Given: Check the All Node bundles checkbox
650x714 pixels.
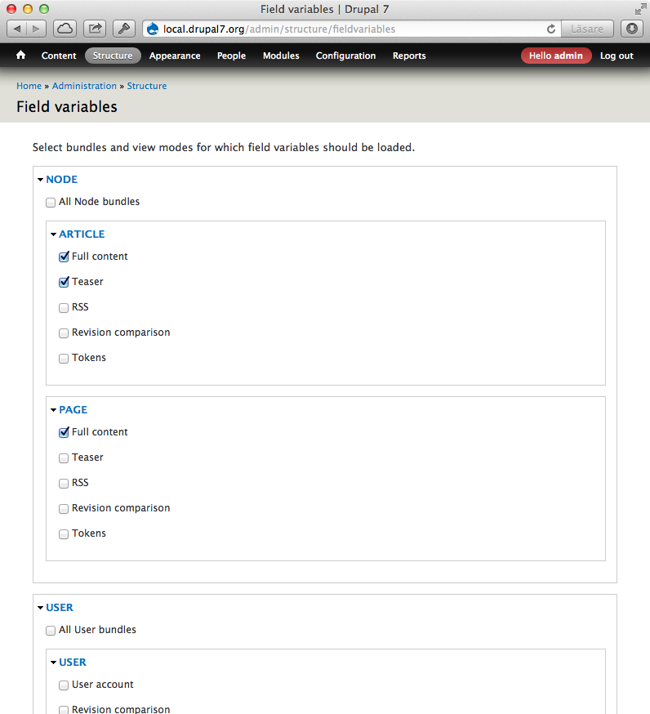Looking at the screenshot, I should (x=51, y=202).
